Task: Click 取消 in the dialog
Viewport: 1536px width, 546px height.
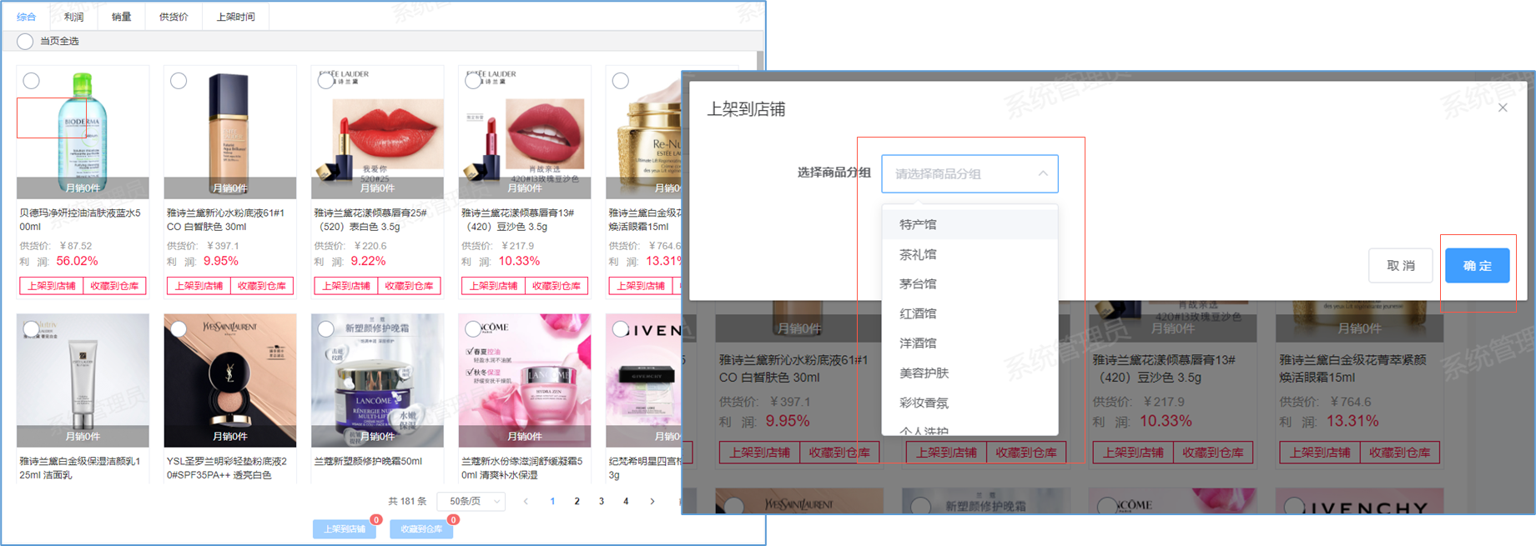Action: pos(1401,265)
